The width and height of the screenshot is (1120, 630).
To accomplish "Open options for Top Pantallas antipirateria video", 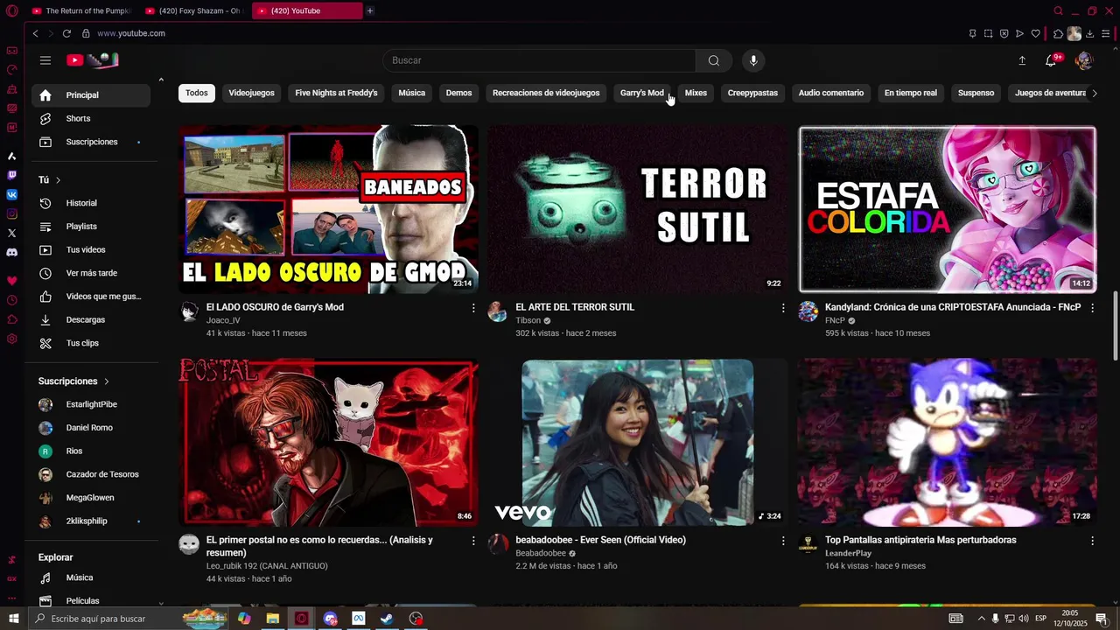I will [1092, 541].
